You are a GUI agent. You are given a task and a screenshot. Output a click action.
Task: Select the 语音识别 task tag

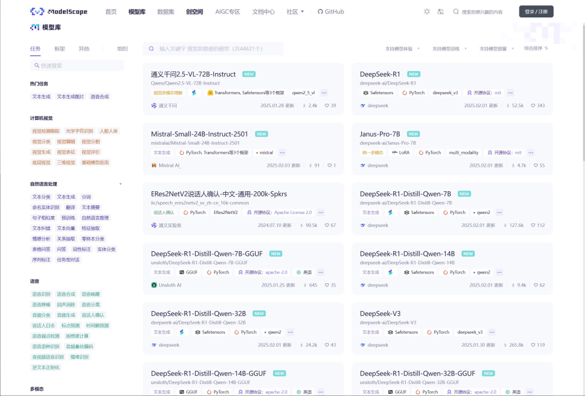41,294
